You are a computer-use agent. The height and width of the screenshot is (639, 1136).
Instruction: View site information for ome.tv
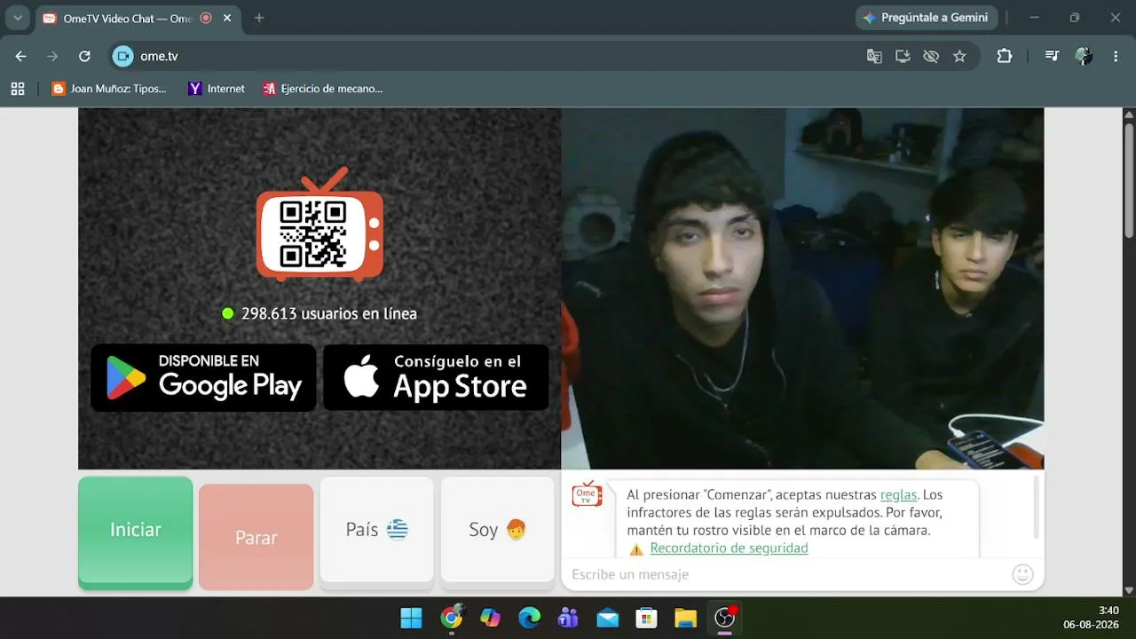pos(122,56)
